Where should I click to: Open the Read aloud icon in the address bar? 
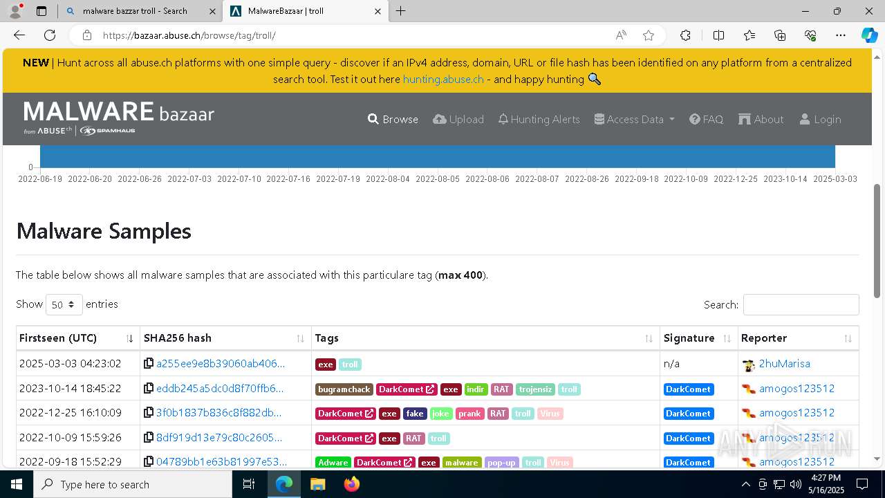621,35
